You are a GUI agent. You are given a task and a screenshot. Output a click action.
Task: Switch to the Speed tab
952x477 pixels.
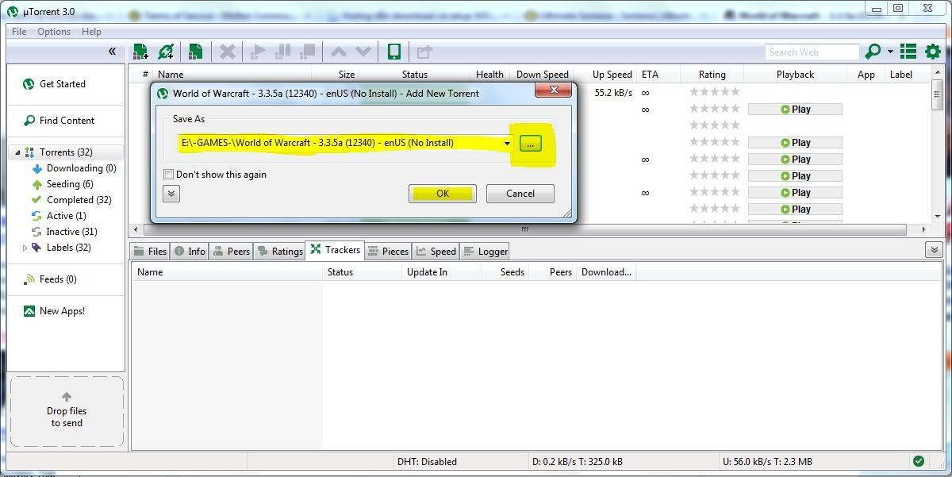[436, 252]
